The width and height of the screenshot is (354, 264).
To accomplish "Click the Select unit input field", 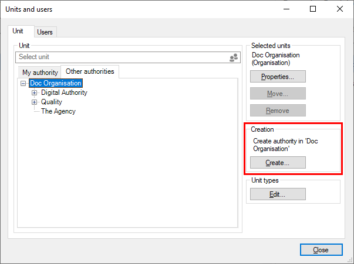I will tap(120, 57).
